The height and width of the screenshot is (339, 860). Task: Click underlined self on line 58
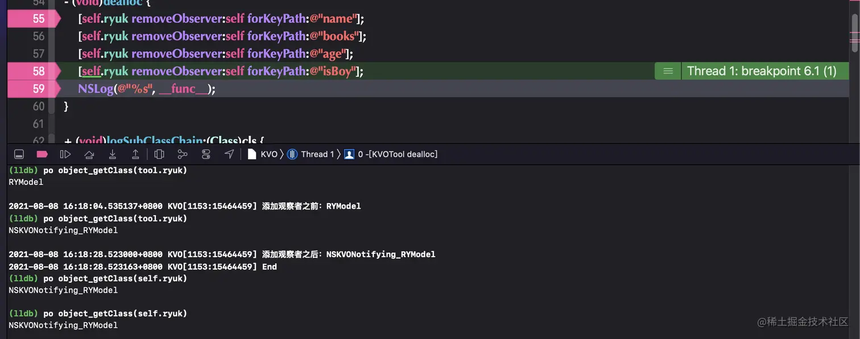(x=91, y=71)
